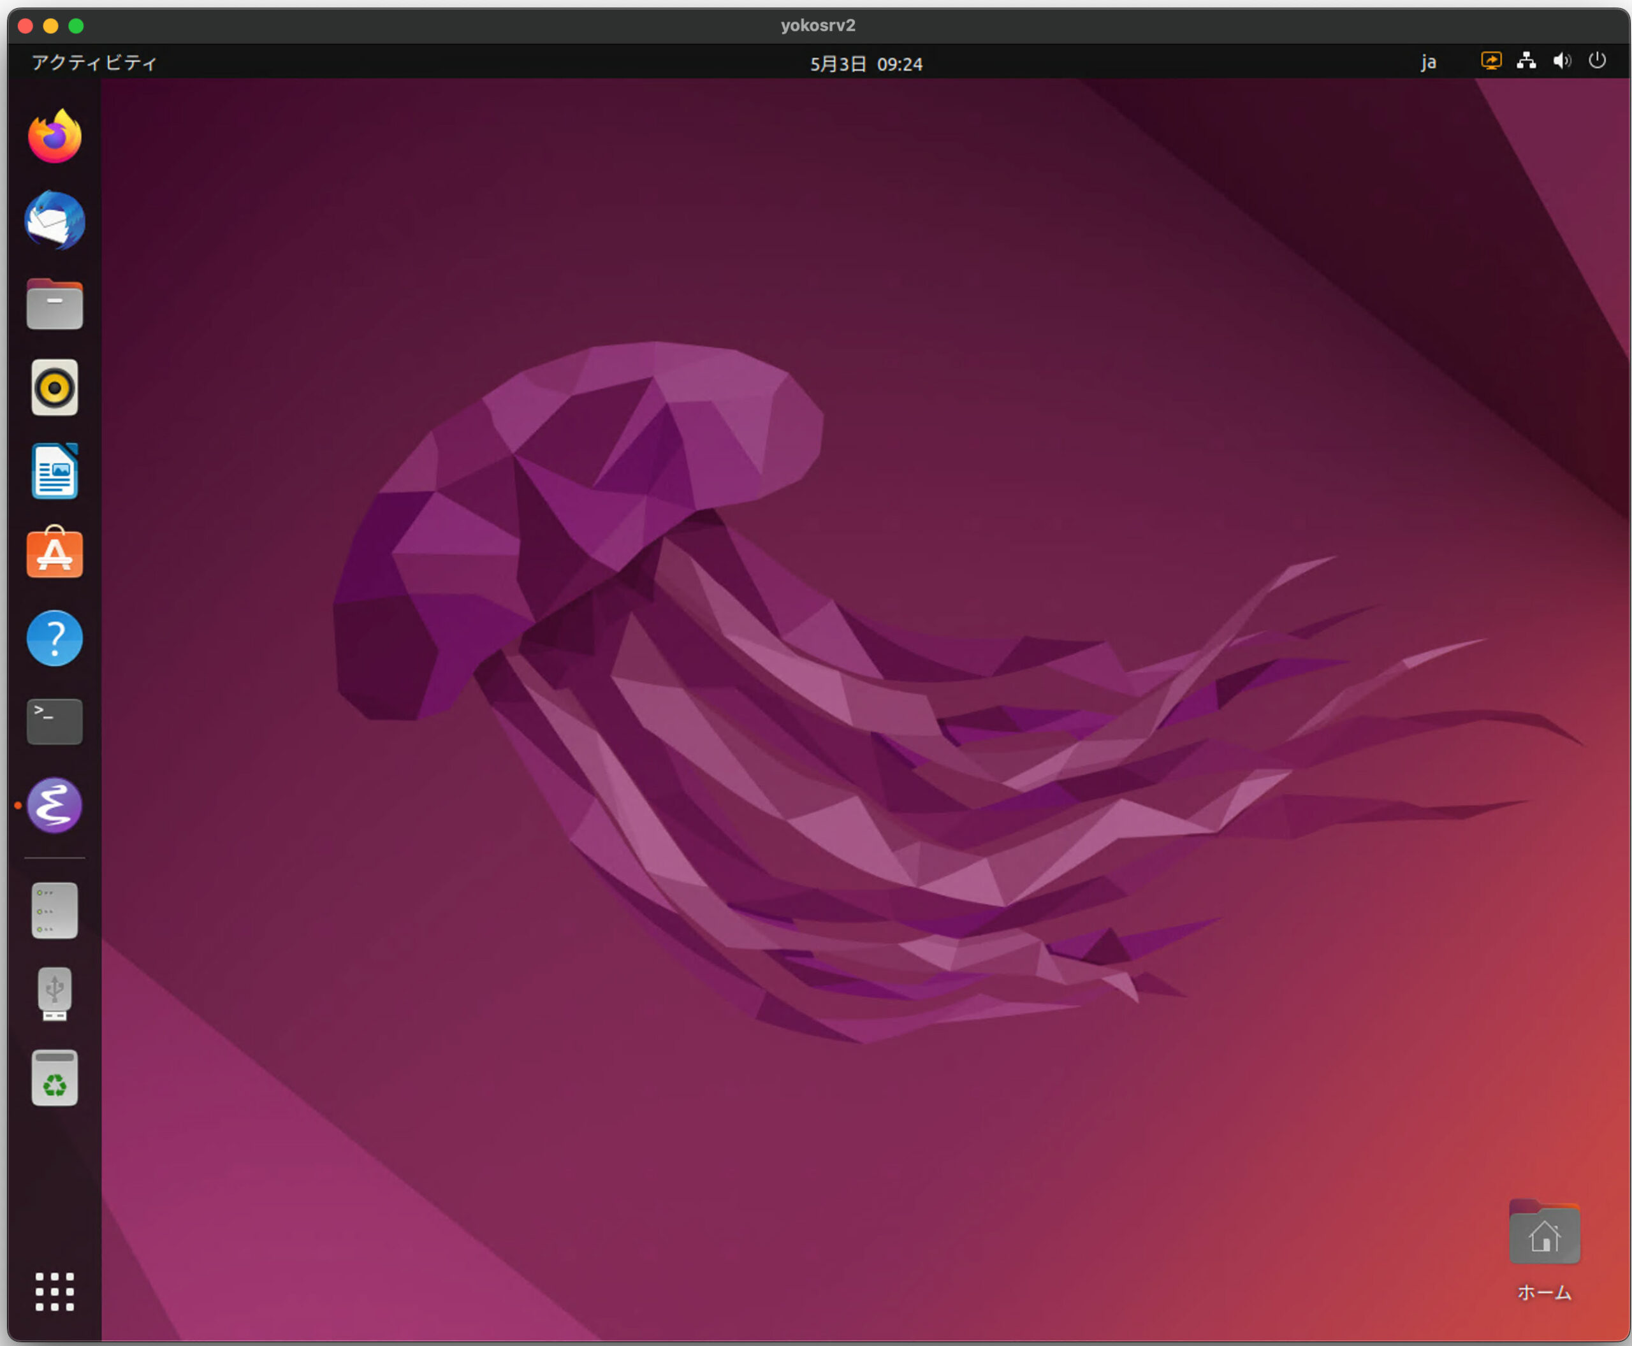Open the Files manager in dock

tap(54, 304)
